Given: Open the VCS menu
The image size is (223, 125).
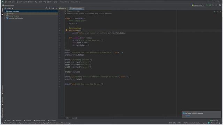Looking at the screenshot, I should 45,2.
